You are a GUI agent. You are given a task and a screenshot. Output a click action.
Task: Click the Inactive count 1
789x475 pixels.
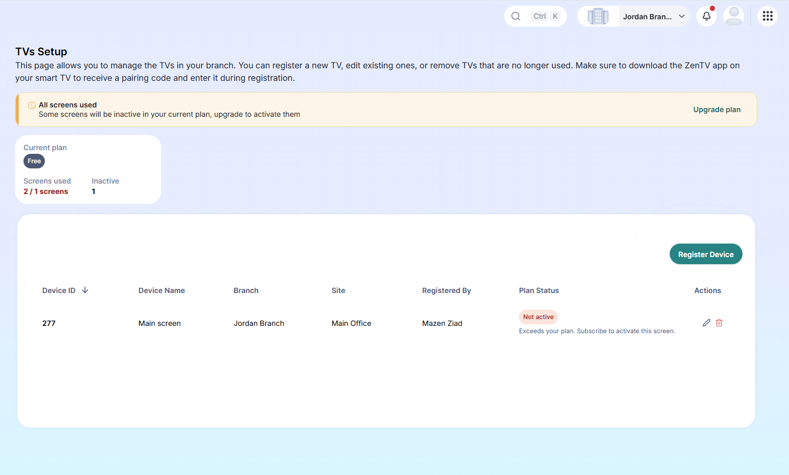tap(93, 191)
